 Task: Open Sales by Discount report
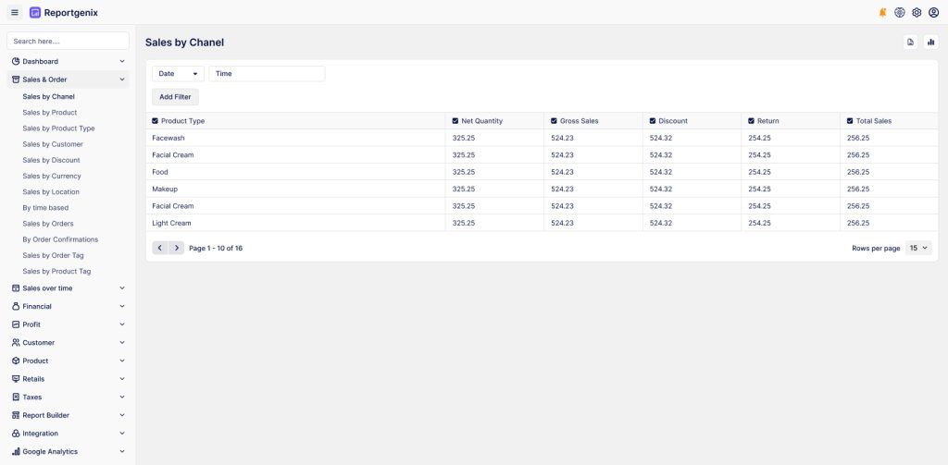click(52, 160)
